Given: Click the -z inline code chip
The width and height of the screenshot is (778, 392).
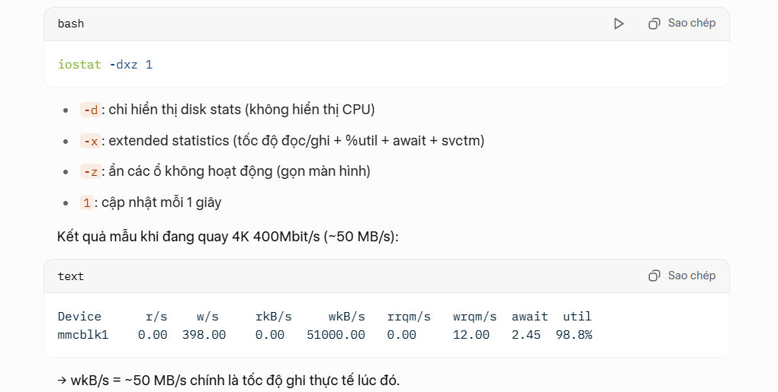Looking at the screenshot, I should (90, 171).
